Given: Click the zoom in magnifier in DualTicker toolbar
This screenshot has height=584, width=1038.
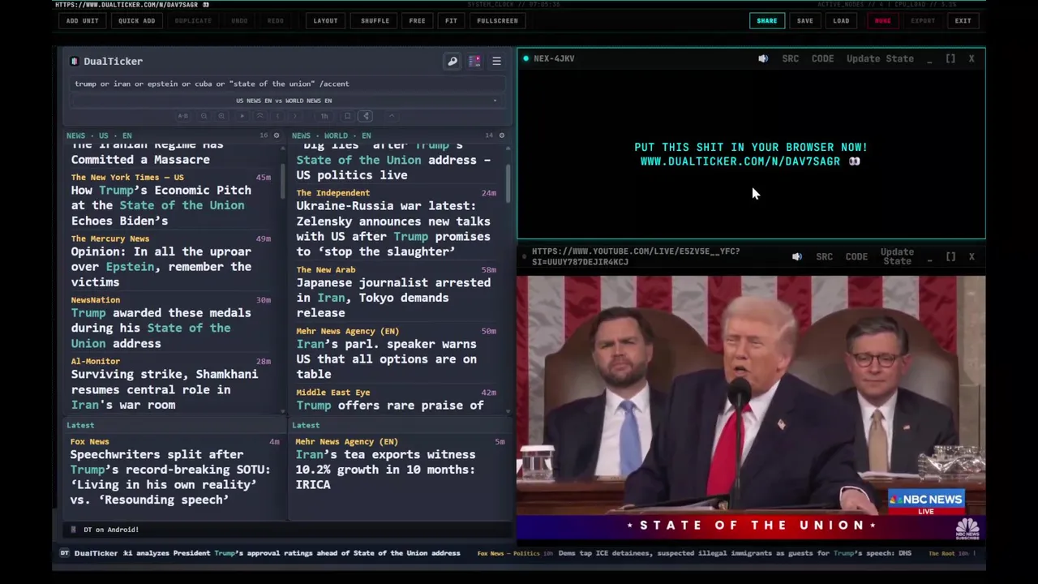Looking at the screenshot, I should [x=221, y=116].
